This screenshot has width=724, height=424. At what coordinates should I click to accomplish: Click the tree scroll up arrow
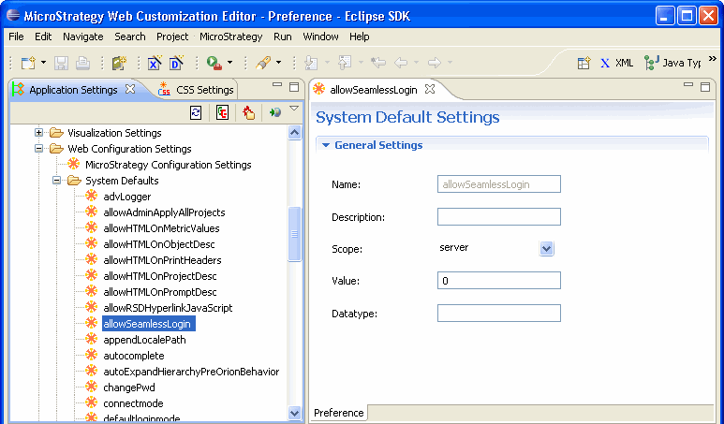pos(295,133)
